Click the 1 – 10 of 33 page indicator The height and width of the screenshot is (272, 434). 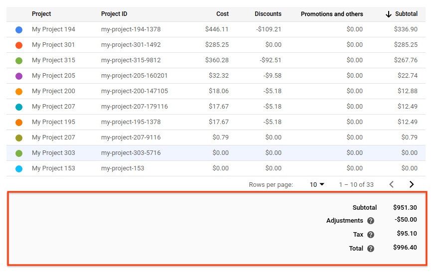click(x=356, y=184)
